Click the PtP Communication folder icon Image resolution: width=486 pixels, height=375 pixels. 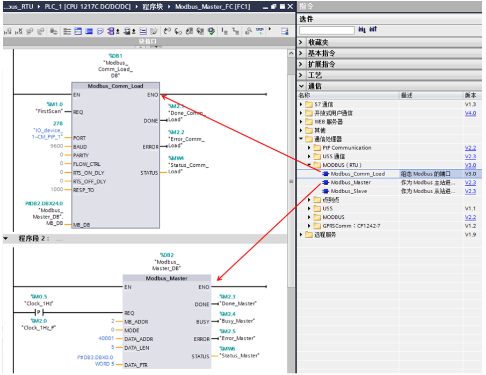[x=316, y=148]
